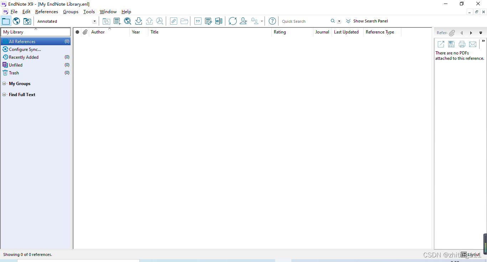Open Help question mark icon

point(272,21)
